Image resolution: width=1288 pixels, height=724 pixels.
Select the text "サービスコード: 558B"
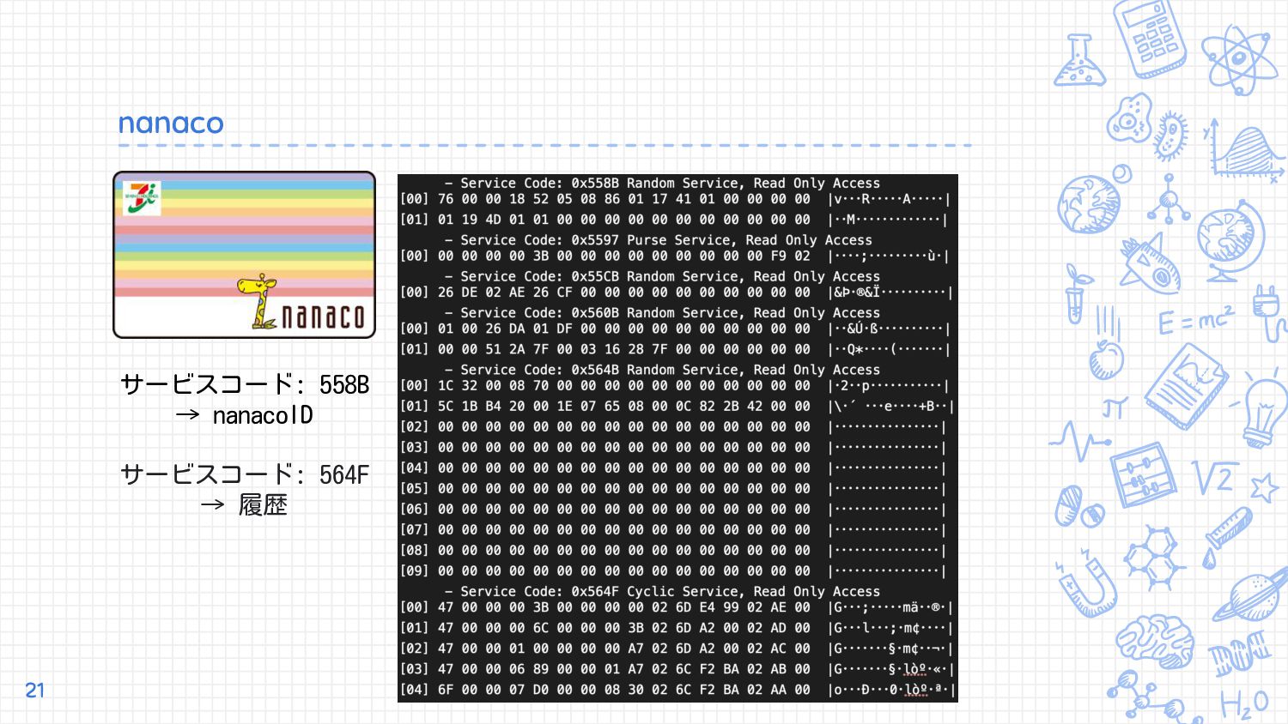pyautogui.click(x=245, y=384)
